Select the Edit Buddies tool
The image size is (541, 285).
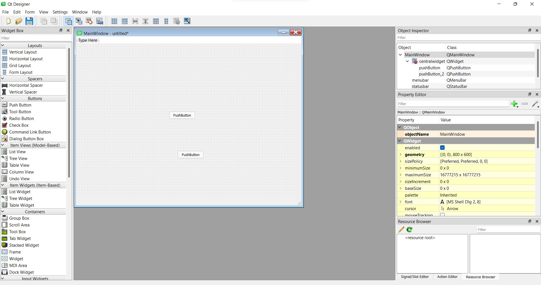(89, 21)
